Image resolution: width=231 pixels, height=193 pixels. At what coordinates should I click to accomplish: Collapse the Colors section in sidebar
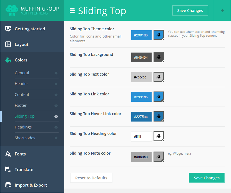pos(21,60)
